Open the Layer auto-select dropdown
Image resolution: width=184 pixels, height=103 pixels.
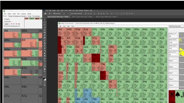[x=65, y=14]
